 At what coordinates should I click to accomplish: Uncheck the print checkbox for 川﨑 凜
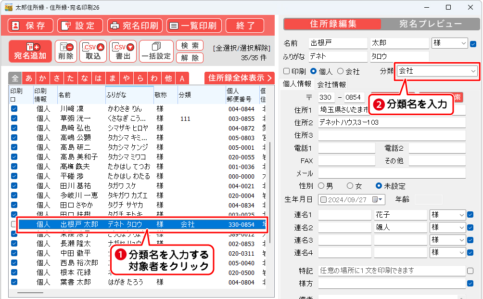coord(14,109)
